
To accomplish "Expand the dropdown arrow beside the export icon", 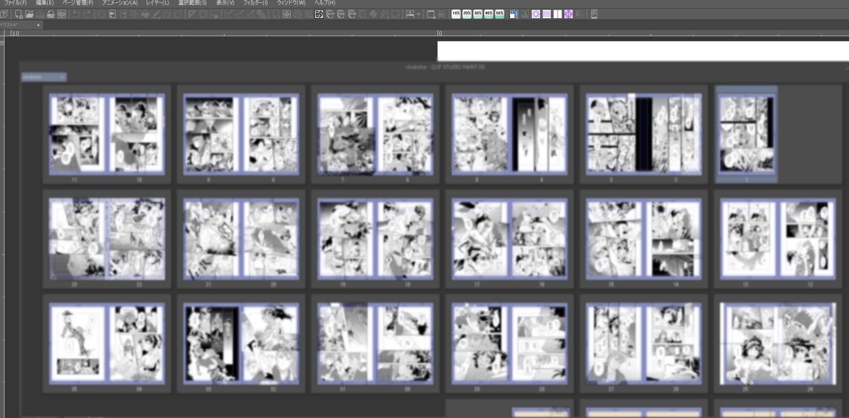I will coord(418,14).
